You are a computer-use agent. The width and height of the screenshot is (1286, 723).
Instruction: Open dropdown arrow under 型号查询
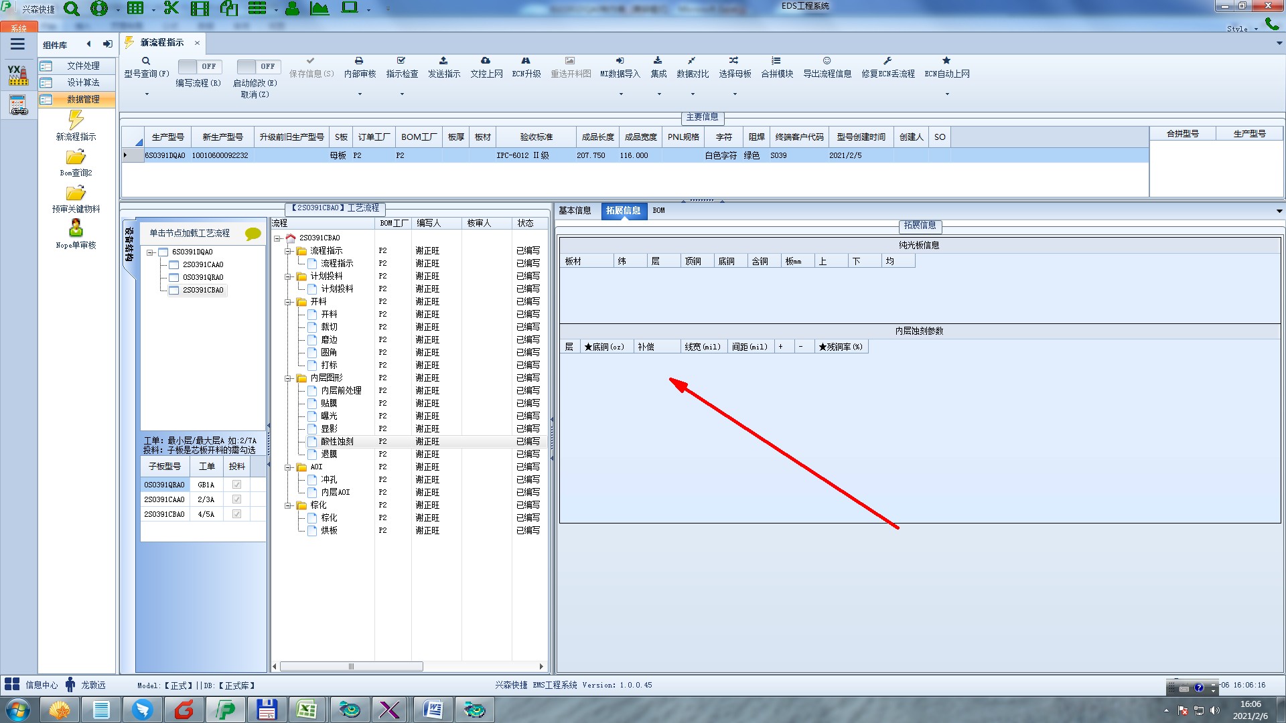point(147,94)
